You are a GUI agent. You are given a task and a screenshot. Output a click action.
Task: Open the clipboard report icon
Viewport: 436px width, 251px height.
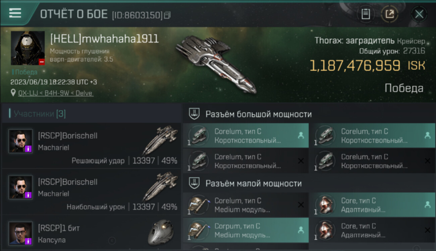coord(366,14)
